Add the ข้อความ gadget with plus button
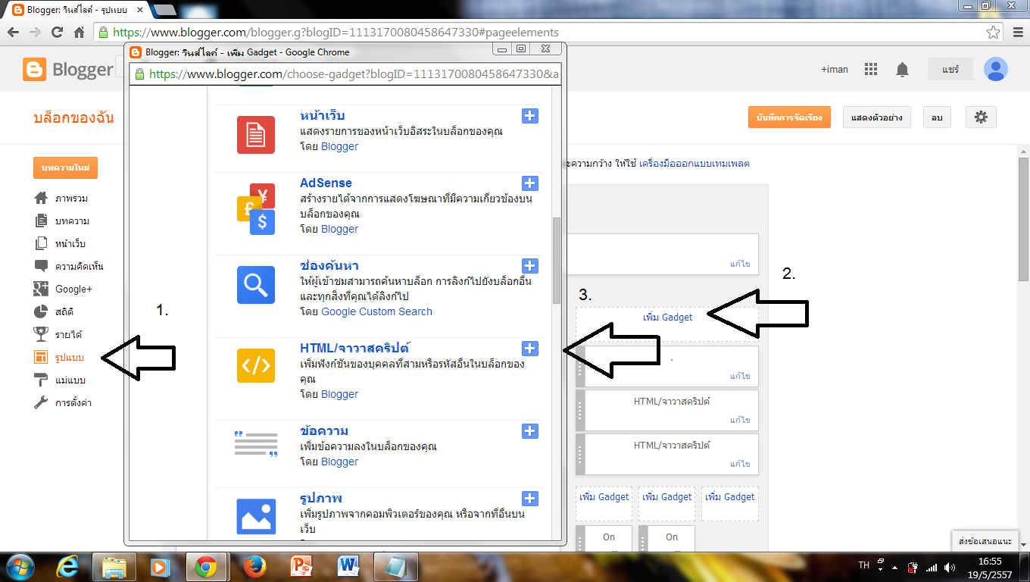 (x=530, y=431)
